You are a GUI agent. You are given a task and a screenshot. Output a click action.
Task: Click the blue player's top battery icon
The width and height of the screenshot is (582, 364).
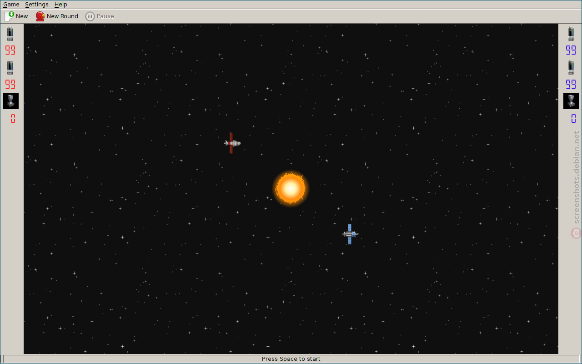coord(571,34)
